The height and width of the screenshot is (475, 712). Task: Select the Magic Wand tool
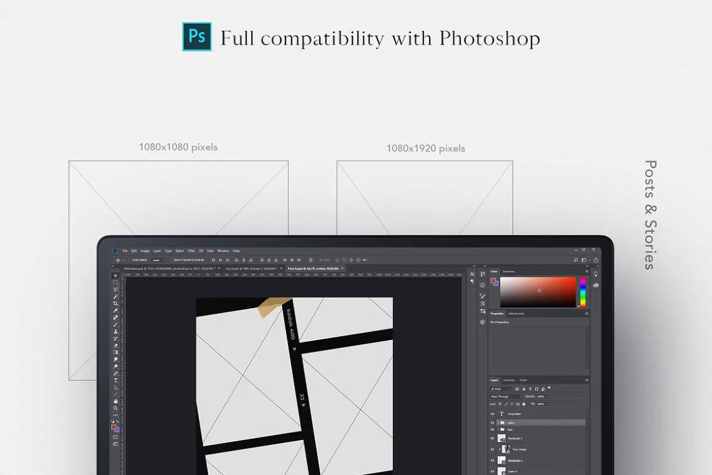click(x=115, y=296)
